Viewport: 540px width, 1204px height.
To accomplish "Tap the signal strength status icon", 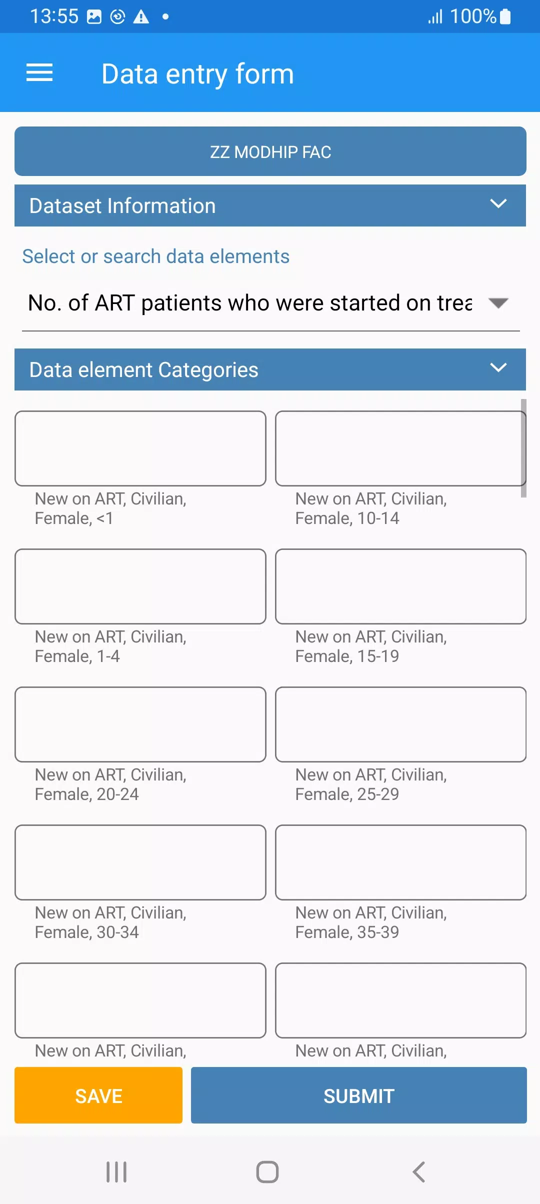I will pos(435,17).
